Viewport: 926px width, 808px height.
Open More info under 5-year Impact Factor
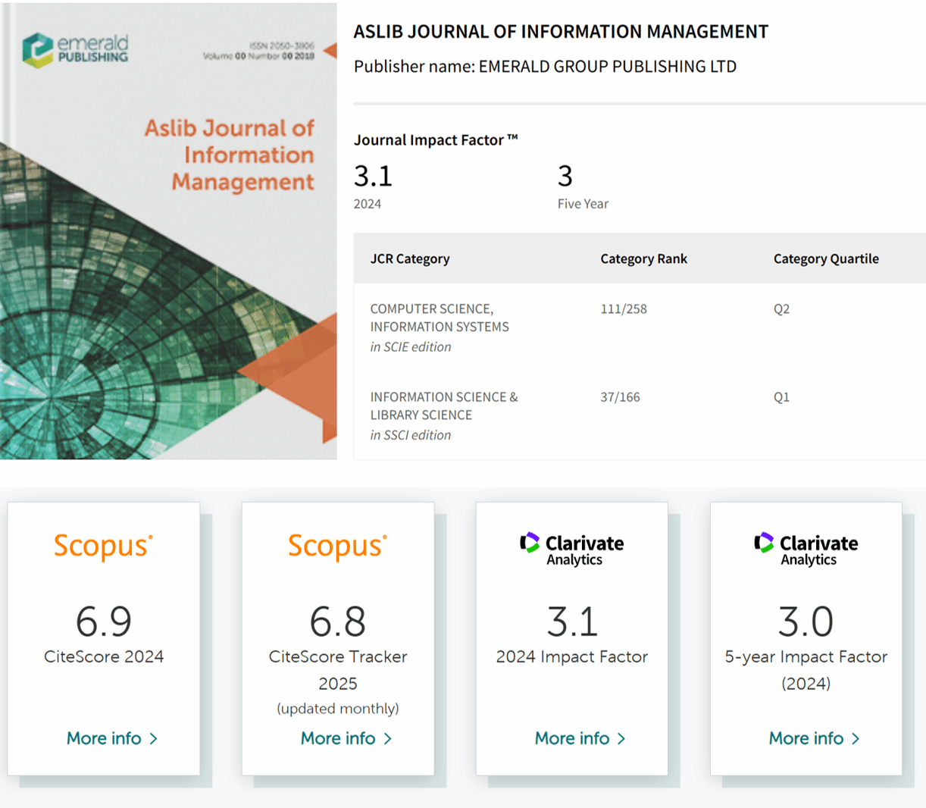(815, 738)
